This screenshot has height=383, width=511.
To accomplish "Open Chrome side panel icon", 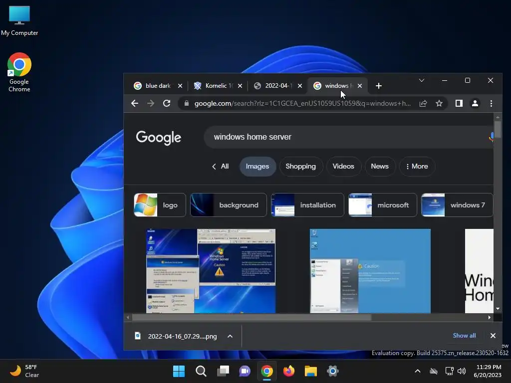I will tap(459, 104).
